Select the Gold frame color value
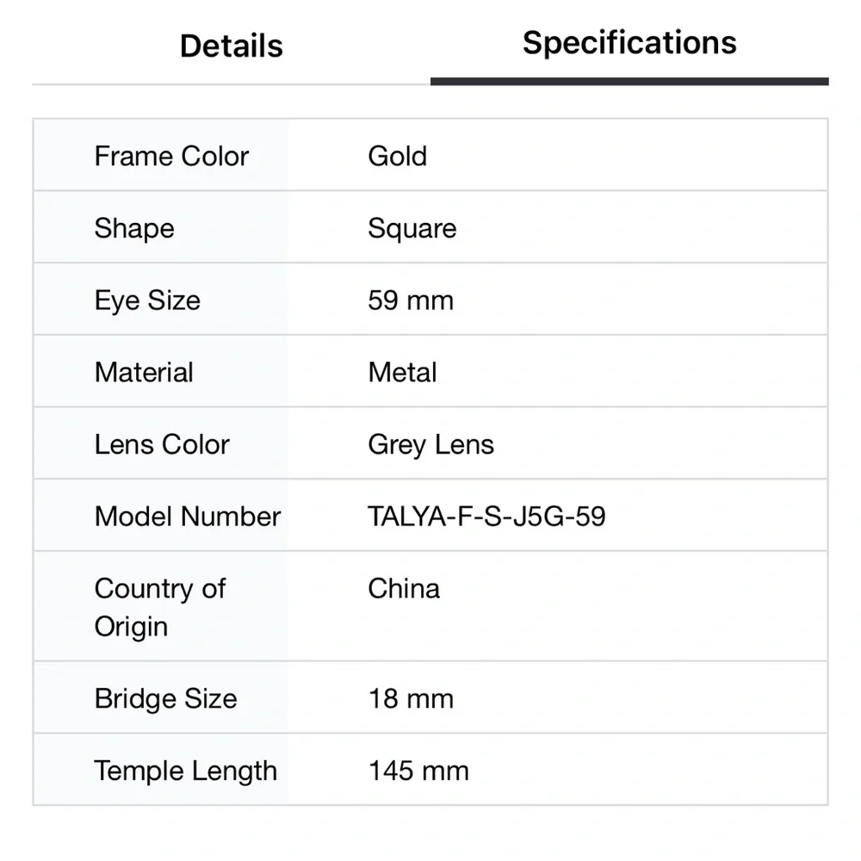861x861 pixels. click(x=397, y=156)
